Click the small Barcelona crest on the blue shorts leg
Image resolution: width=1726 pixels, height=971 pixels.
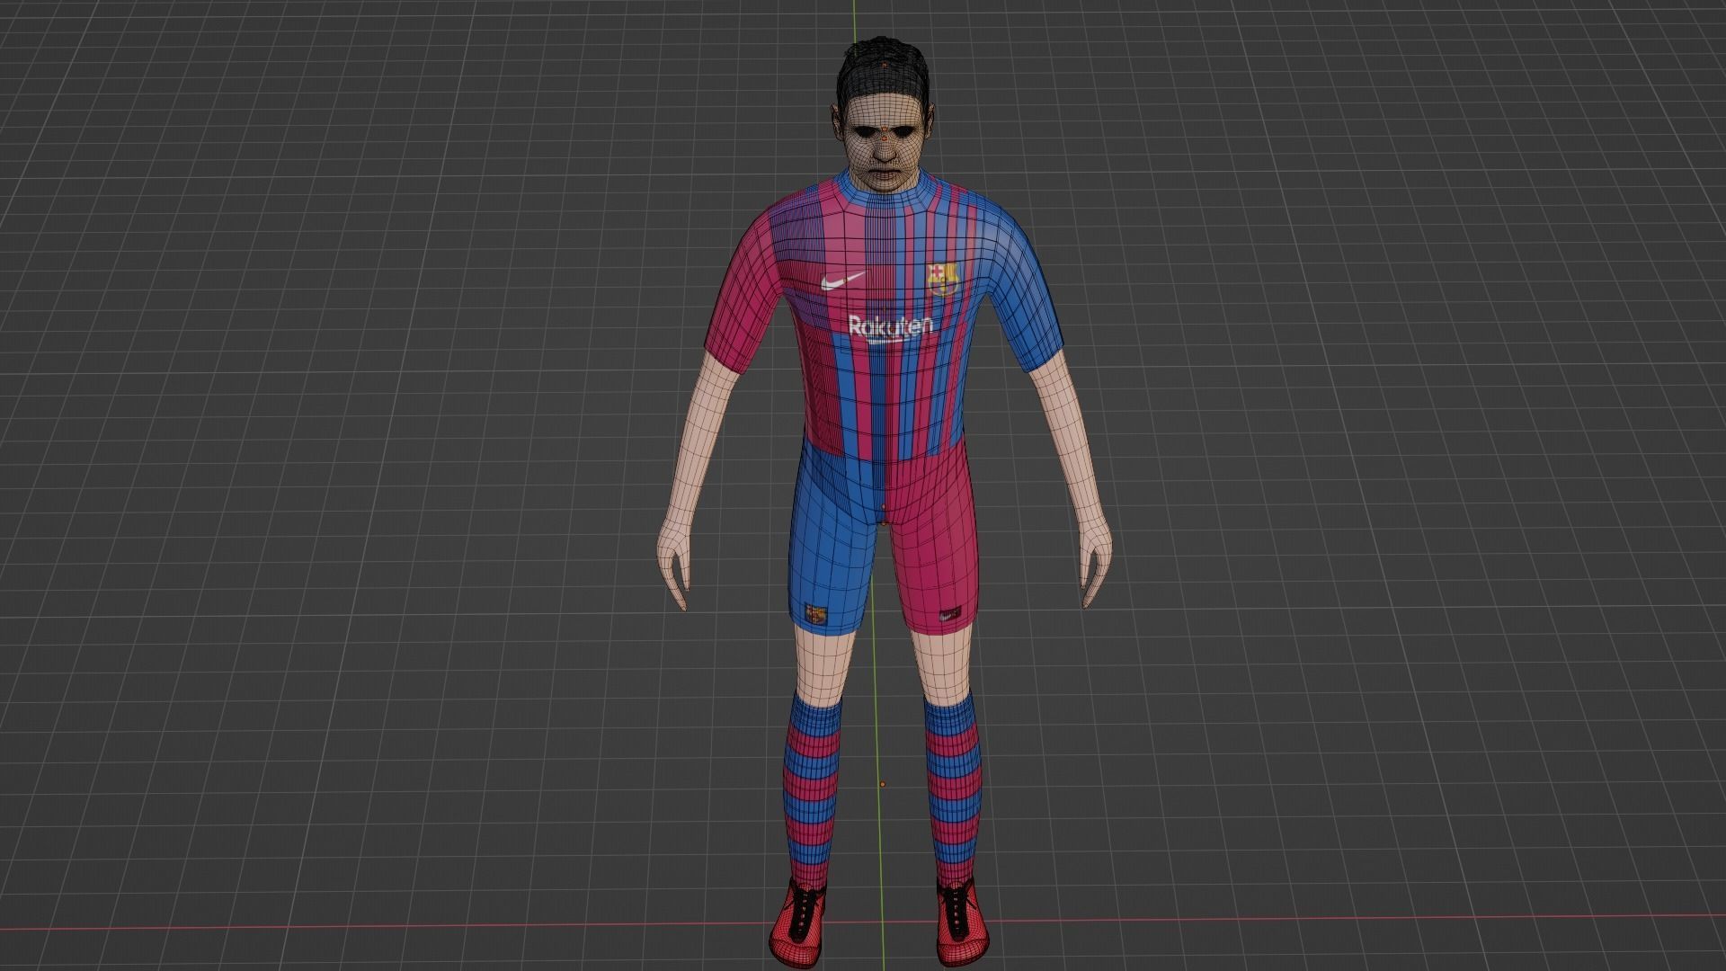(817, 614)
